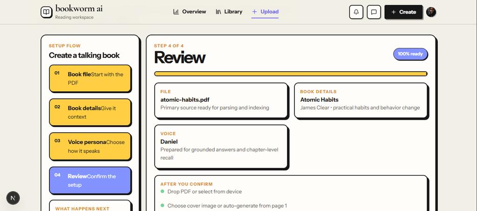Click 'Drop PDF or select from device'

click(204, 191)
